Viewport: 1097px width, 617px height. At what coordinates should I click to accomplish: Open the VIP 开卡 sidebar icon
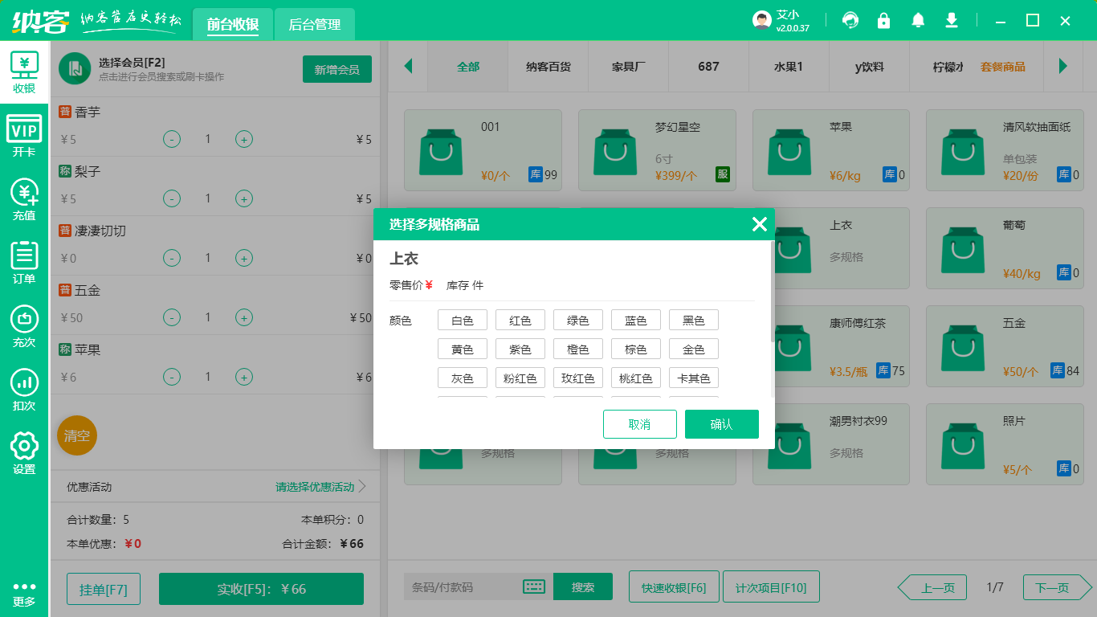coord(24,136)
